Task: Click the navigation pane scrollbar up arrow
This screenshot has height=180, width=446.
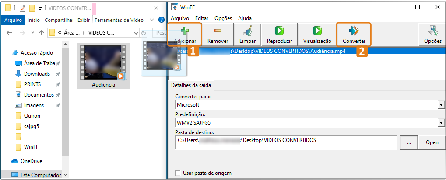Action: (x=66, y=45)
